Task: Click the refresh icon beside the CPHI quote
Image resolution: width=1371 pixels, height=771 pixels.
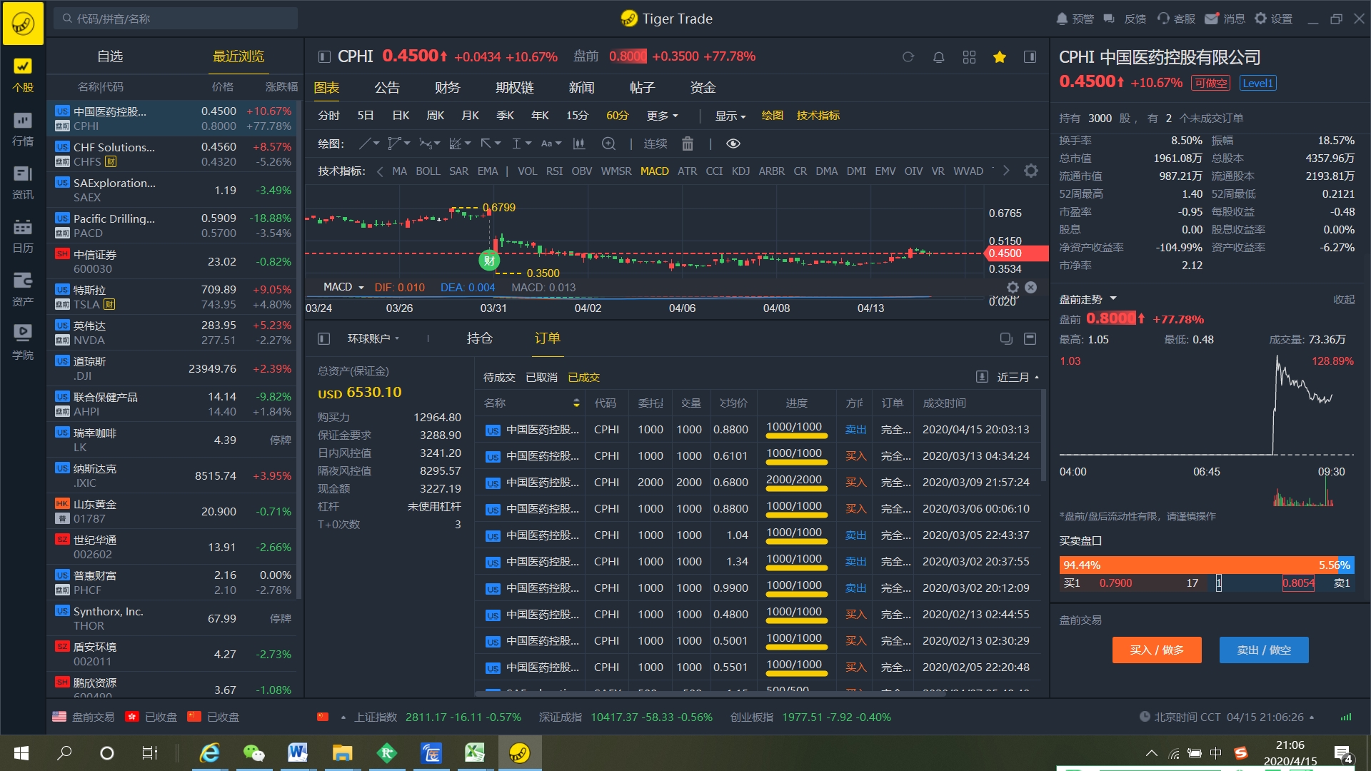Action: pyautogui.click(x=908, y=57)
